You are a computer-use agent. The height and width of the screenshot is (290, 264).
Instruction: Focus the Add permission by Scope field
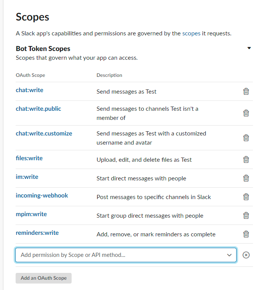(x=126, y=255)
